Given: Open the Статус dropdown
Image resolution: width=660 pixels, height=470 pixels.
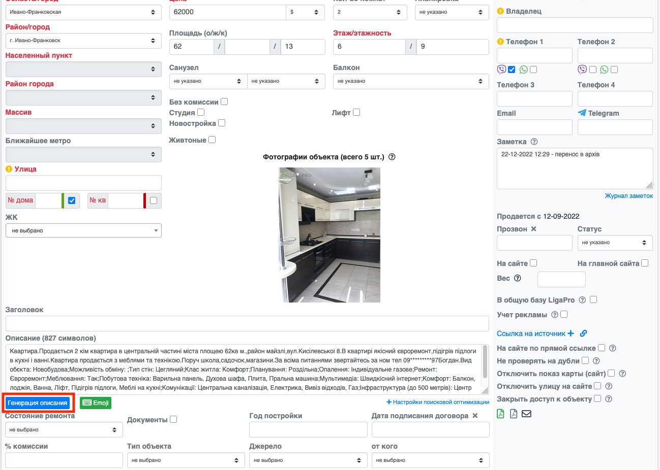Looking at the screenshot, I should click(614, 243).
